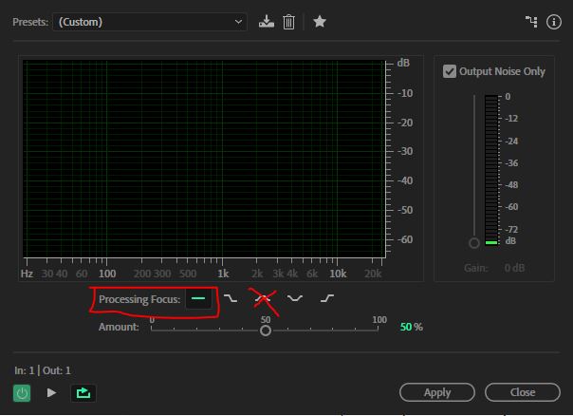The height and width of the screenshot is (416, 573).
Task: Select mid-frequency processing focus icon
Action: [263, 298]
